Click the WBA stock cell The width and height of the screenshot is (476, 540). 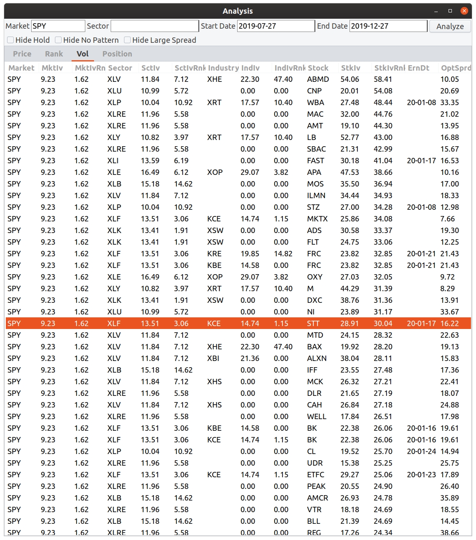pos(315,103)
